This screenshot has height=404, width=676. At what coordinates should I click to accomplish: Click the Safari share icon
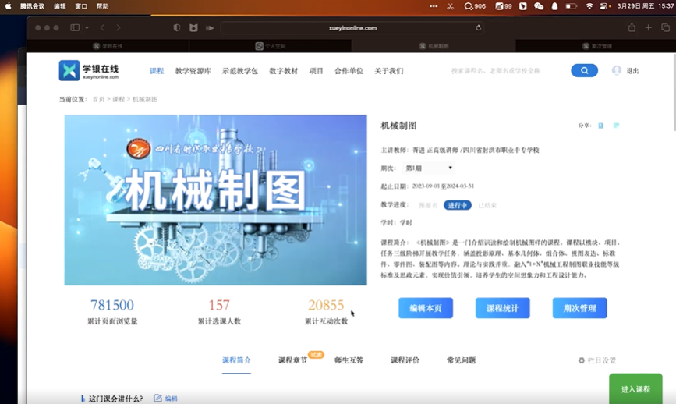pos(632,27)
